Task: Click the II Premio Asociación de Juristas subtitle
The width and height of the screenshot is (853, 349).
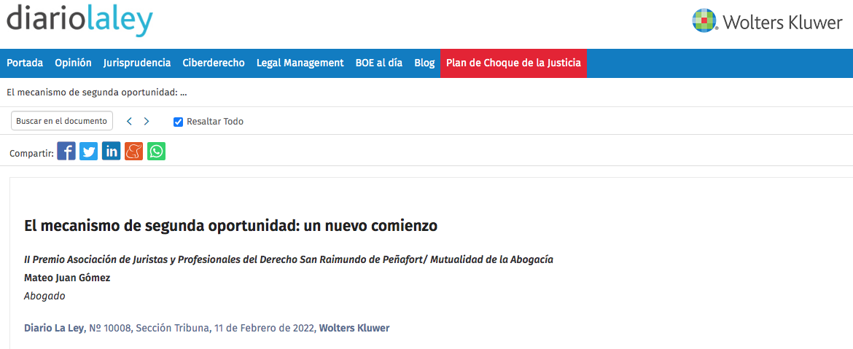Action: tap(289, 260)
